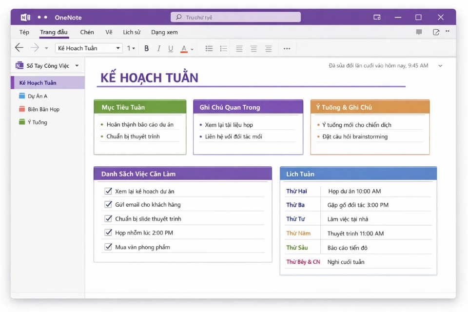Open the Vẽ tab
This screenshot has height=312, width=468.
(109, 32)
